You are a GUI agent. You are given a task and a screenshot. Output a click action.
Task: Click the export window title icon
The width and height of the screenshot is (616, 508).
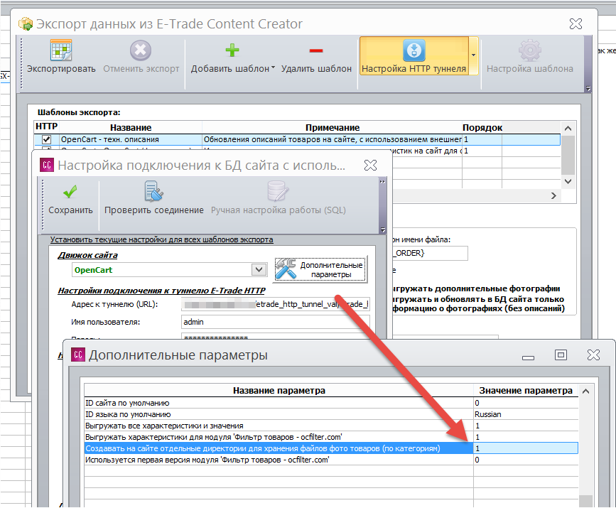tap(26, 24)
